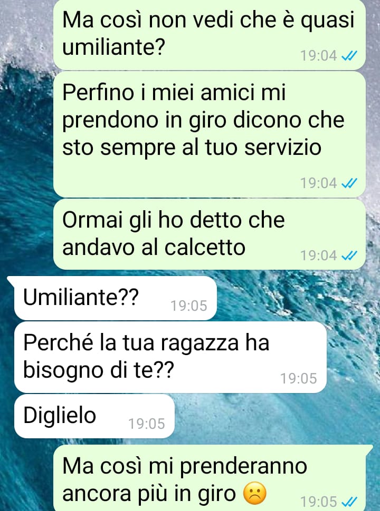Image resolution: width=380 pixels, height=511 pixels.
Task: Click 19:05 timestamp on 'bisogno di te??'
Action: (298, 378)
